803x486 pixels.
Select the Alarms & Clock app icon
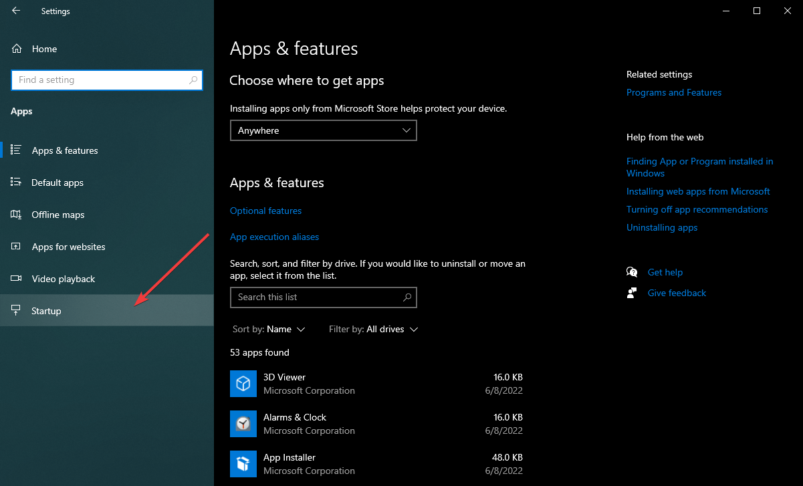(243, 424)
